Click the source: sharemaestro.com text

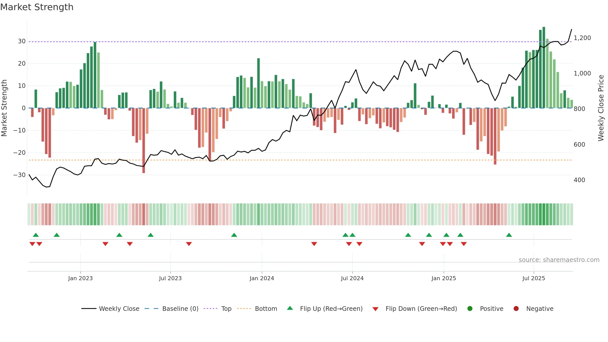coord(559,260)
